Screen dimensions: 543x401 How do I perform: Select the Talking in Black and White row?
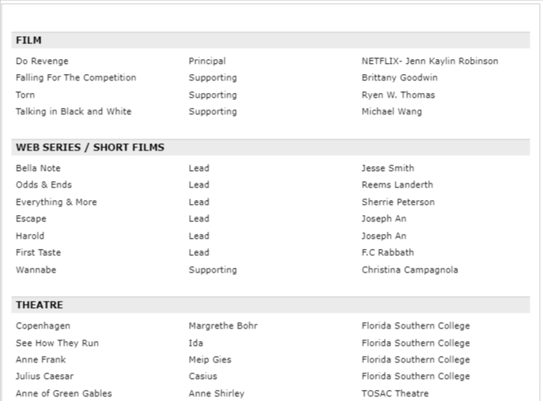tap(73, 112)
